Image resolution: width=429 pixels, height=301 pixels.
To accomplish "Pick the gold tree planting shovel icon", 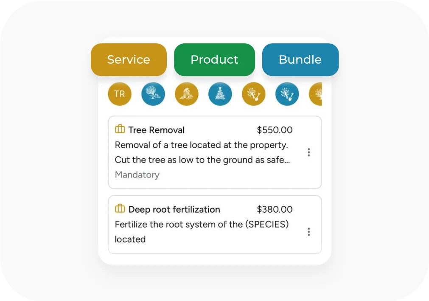I will 254,94.
